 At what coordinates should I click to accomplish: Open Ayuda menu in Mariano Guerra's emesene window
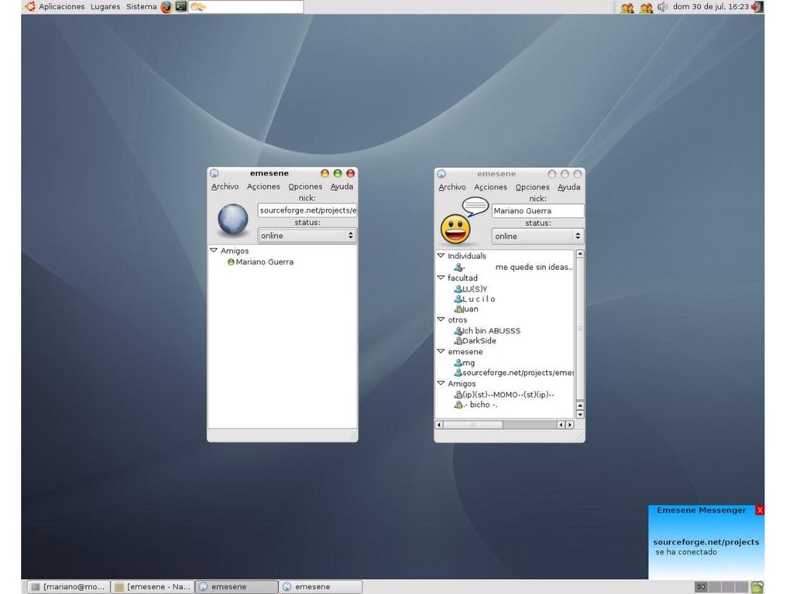pyautogui.click(x=569, y=187)
